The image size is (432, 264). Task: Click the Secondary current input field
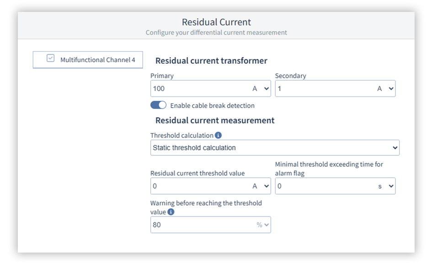[324, 89]
